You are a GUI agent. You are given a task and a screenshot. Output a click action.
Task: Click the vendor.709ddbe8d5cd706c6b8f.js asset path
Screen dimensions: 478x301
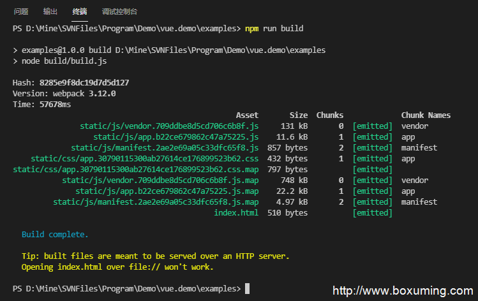point(169,126)
